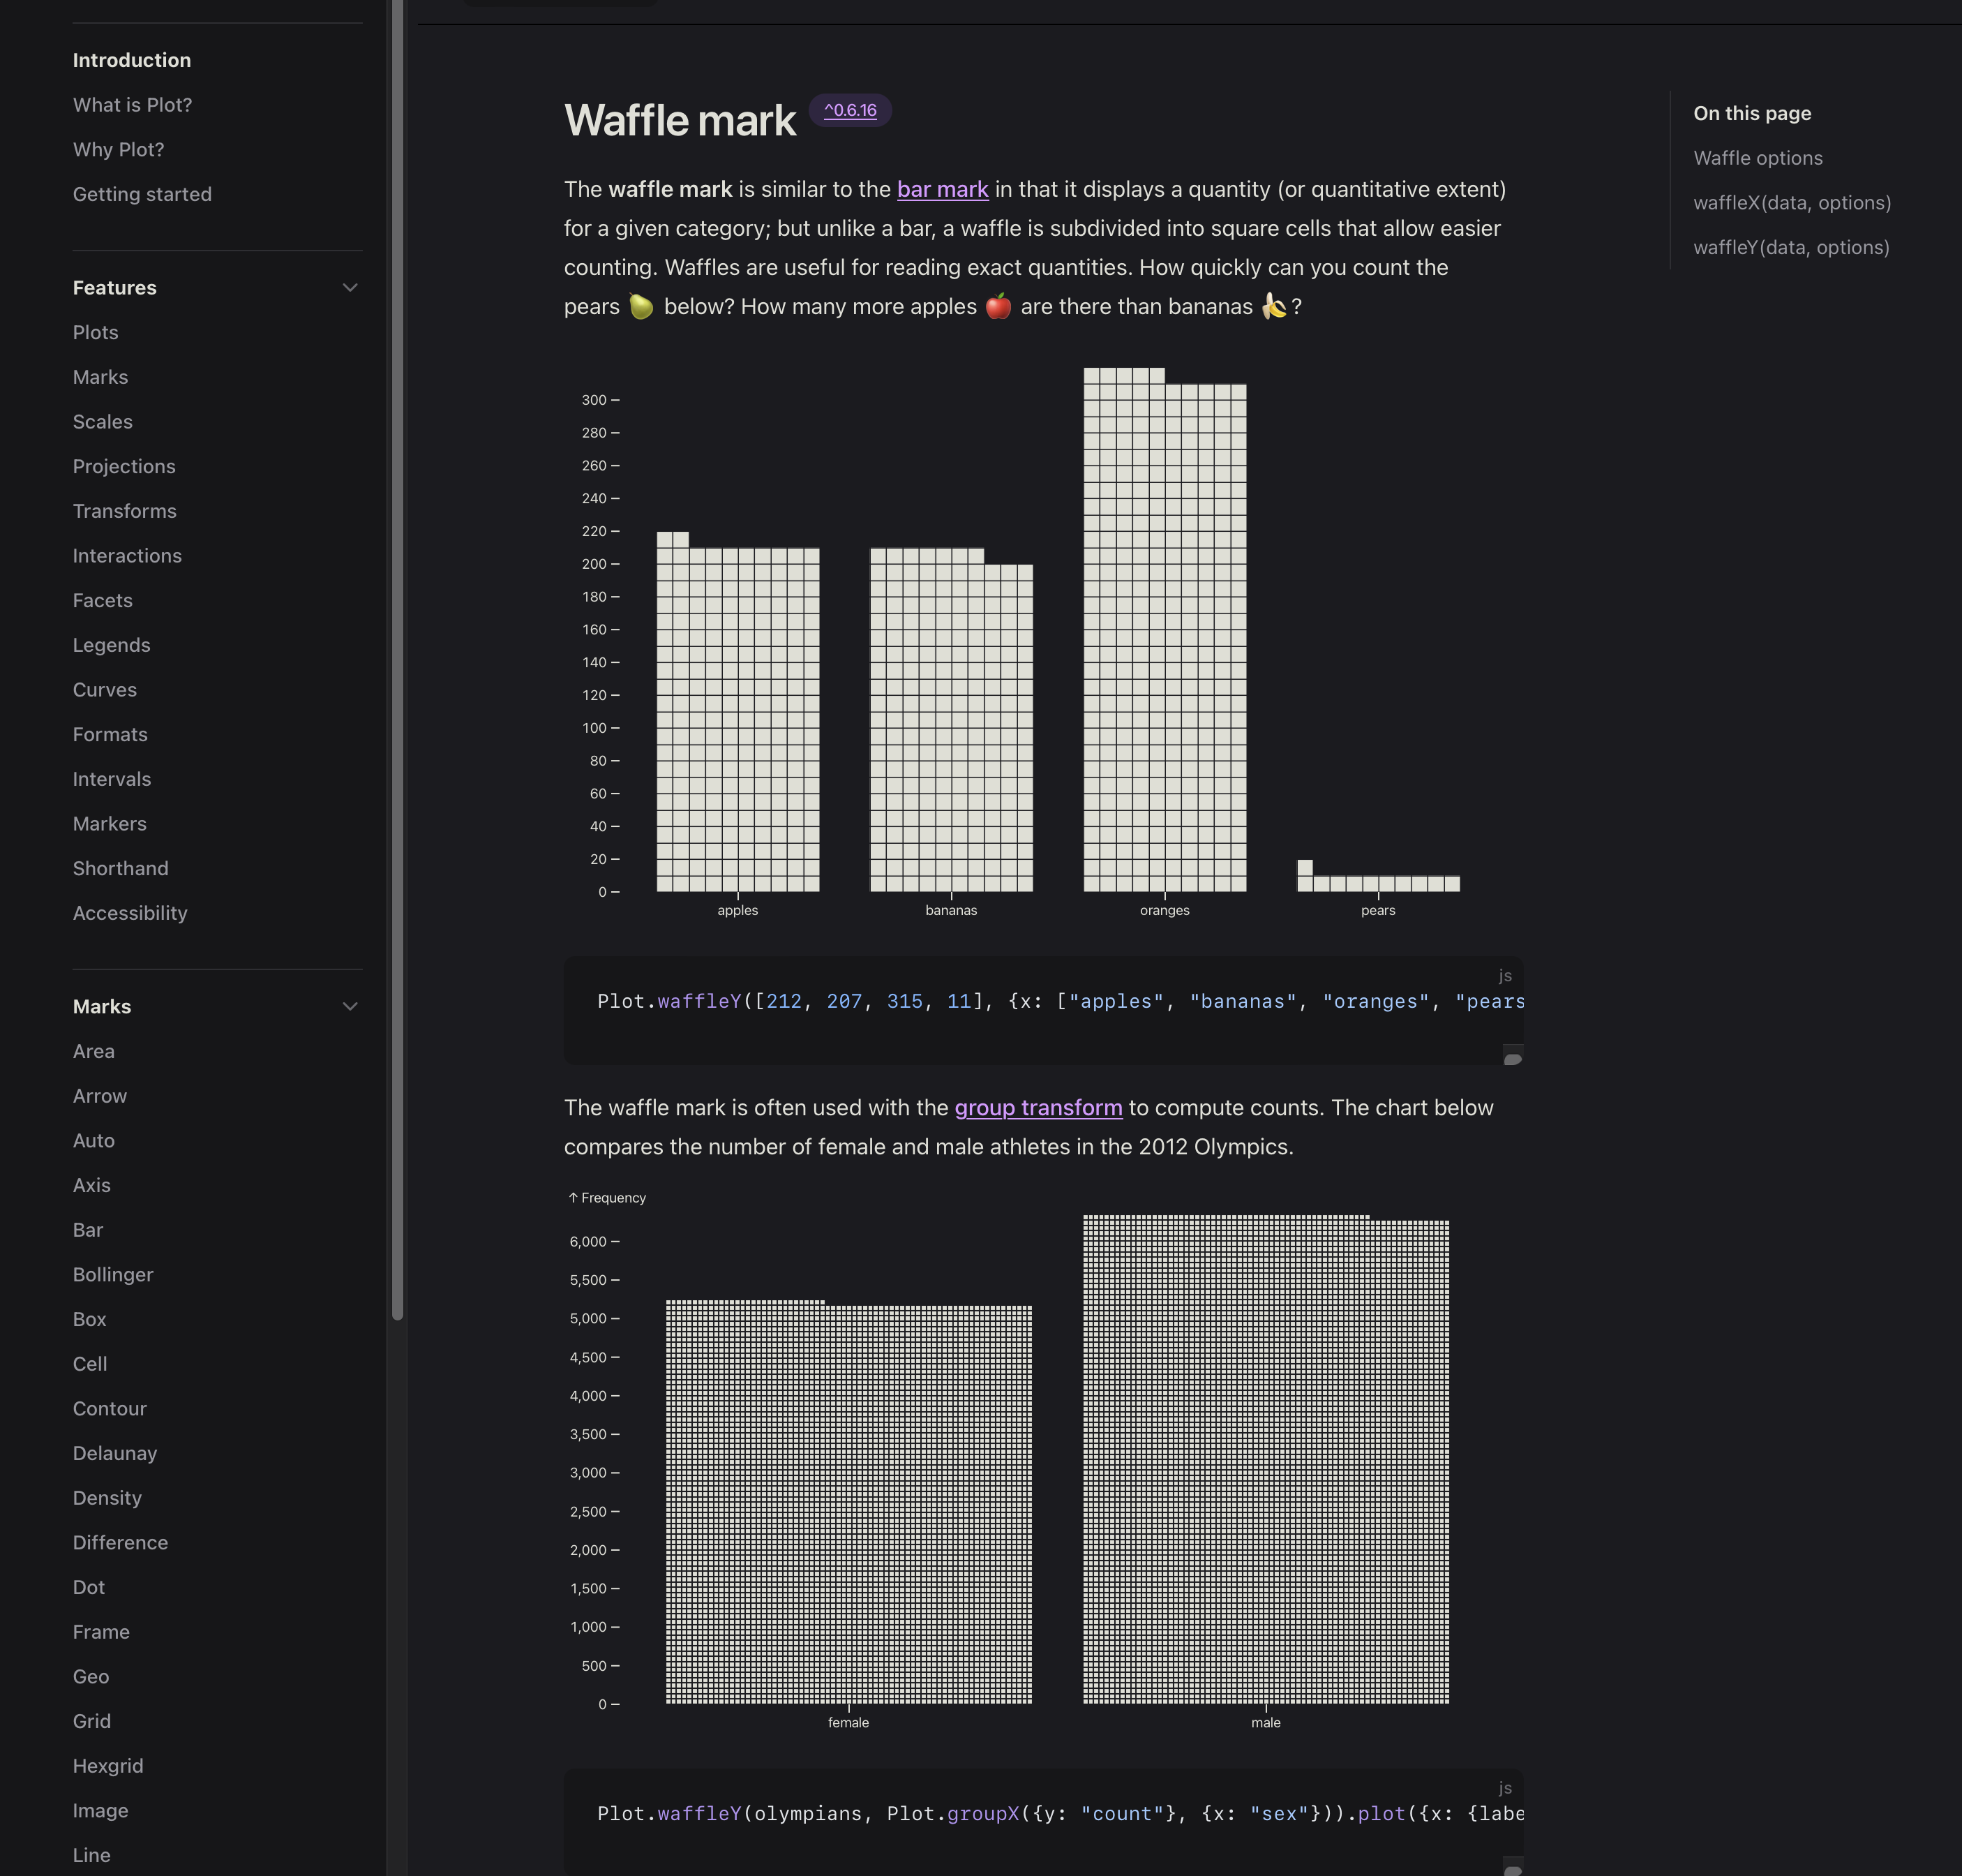This screenshot has height=1876, width=1962.
Task: Go to the Auto mark
Action: [93, 1141]
